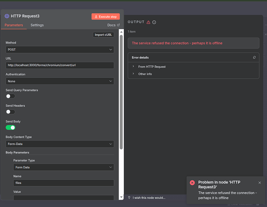Turn off the Send Body toggle
Viewport: 267px width, 207px height.
(10, 128)
